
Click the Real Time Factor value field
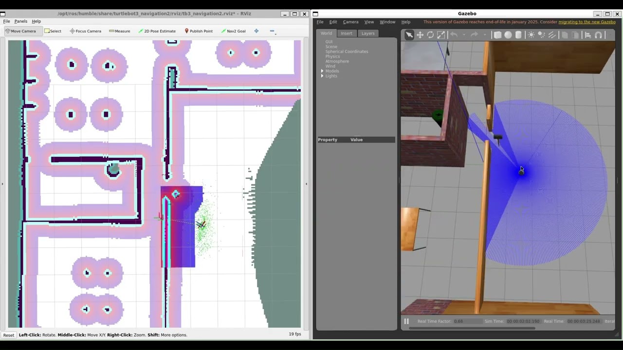tap(467, 321)
